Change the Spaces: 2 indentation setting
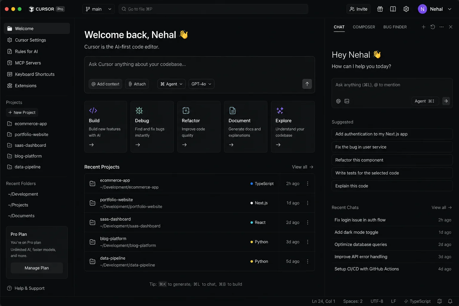Screen dimensions: 459x306 click(353, 301)
